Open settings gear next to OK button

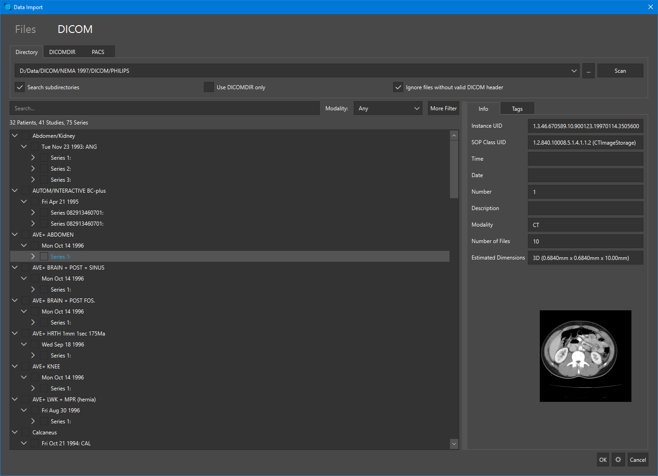coord(618,460)
